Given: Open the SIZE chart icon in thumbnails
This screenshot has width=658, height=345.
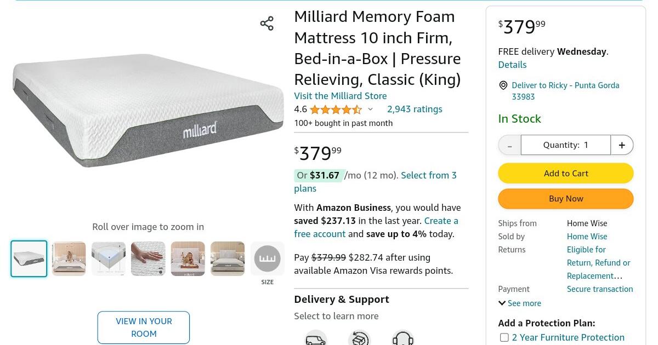Looking at the screenshot, I should [267, 258].
